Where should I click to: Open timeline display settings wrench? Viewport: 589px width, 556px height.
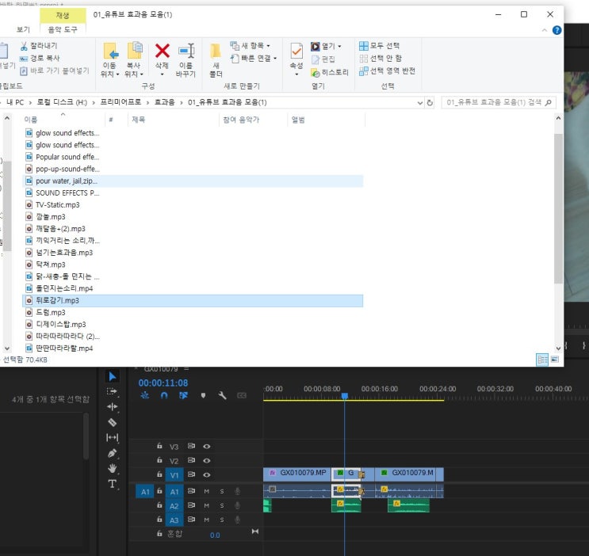(222, 395)
